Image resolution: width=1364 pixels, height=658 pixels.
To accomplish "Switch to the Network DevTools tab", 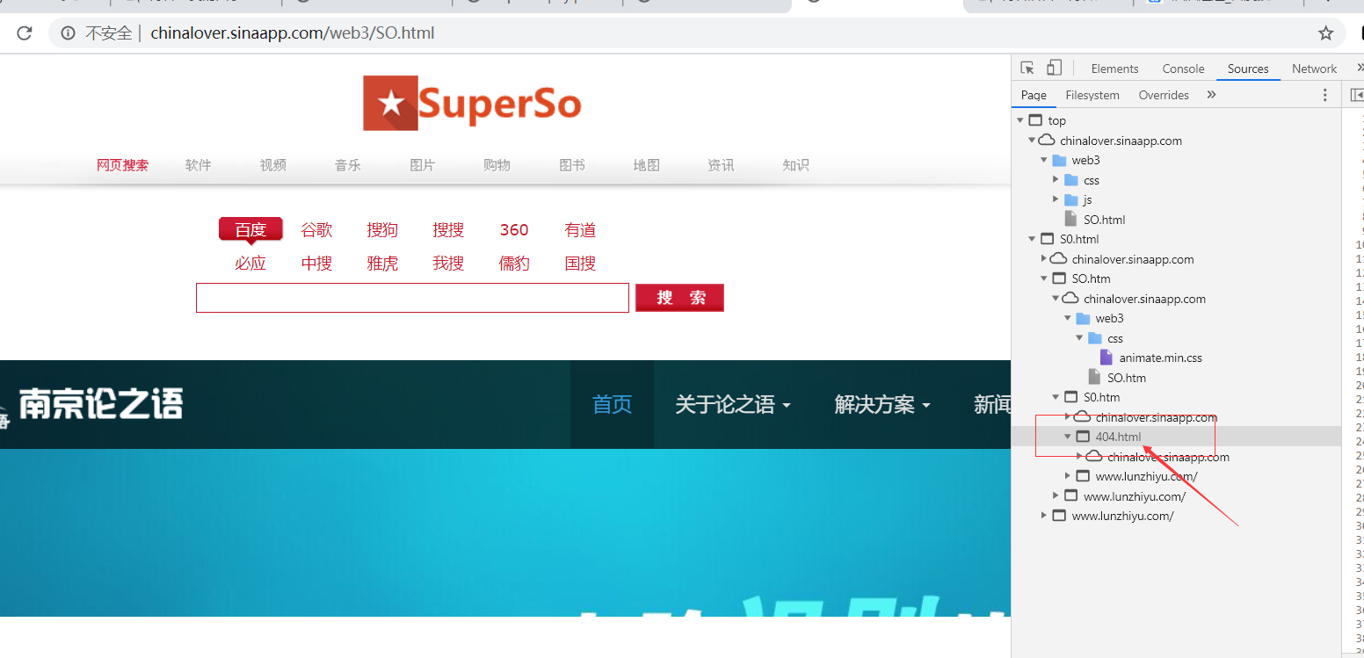I will [x=1314, y=69].
